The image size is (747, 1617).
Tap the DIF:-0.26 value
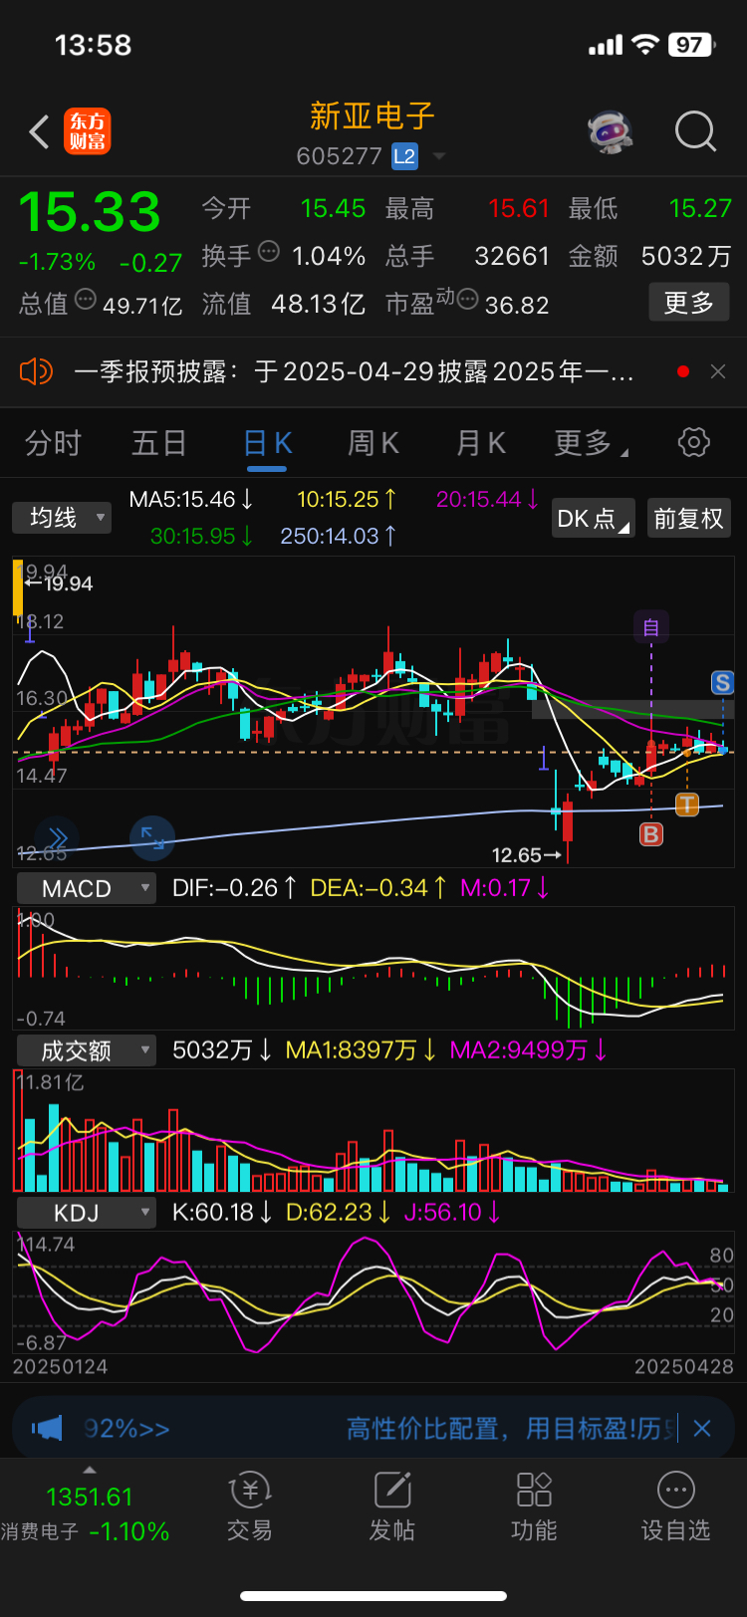pyautogui.click(x=234, y=887)
